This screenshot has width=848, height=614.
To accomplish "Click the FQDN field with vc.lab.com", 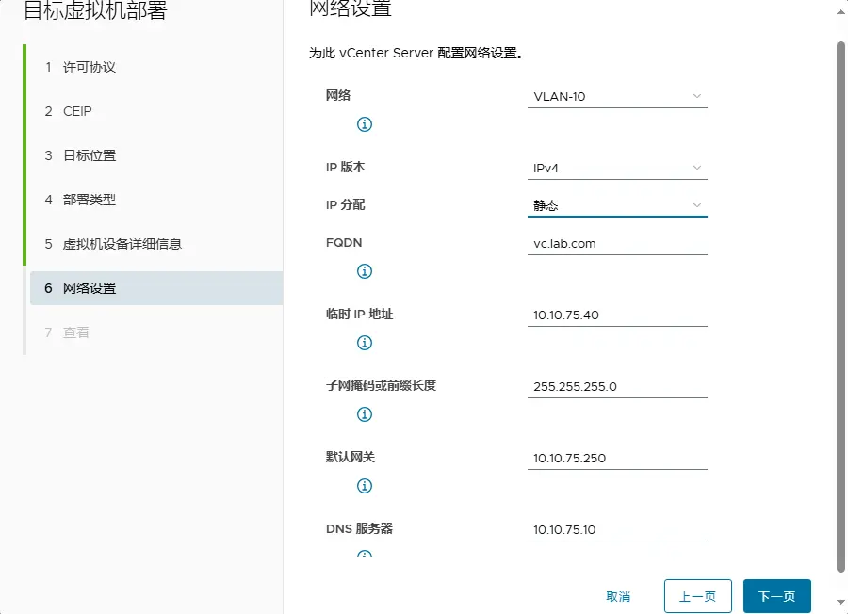I will tap(617, 243).
